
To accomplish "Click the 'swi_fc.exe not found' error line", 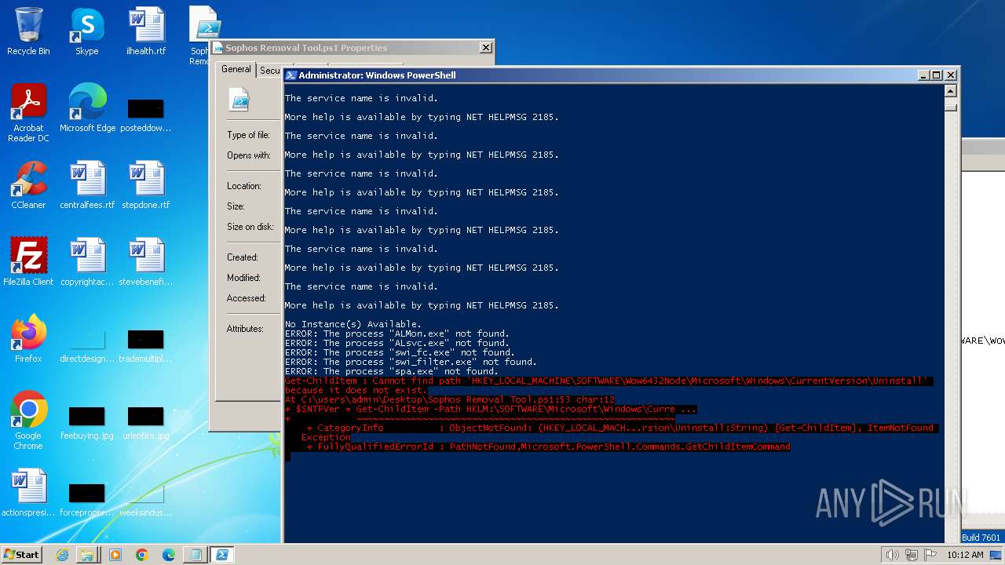I will [x=400, y=352].
